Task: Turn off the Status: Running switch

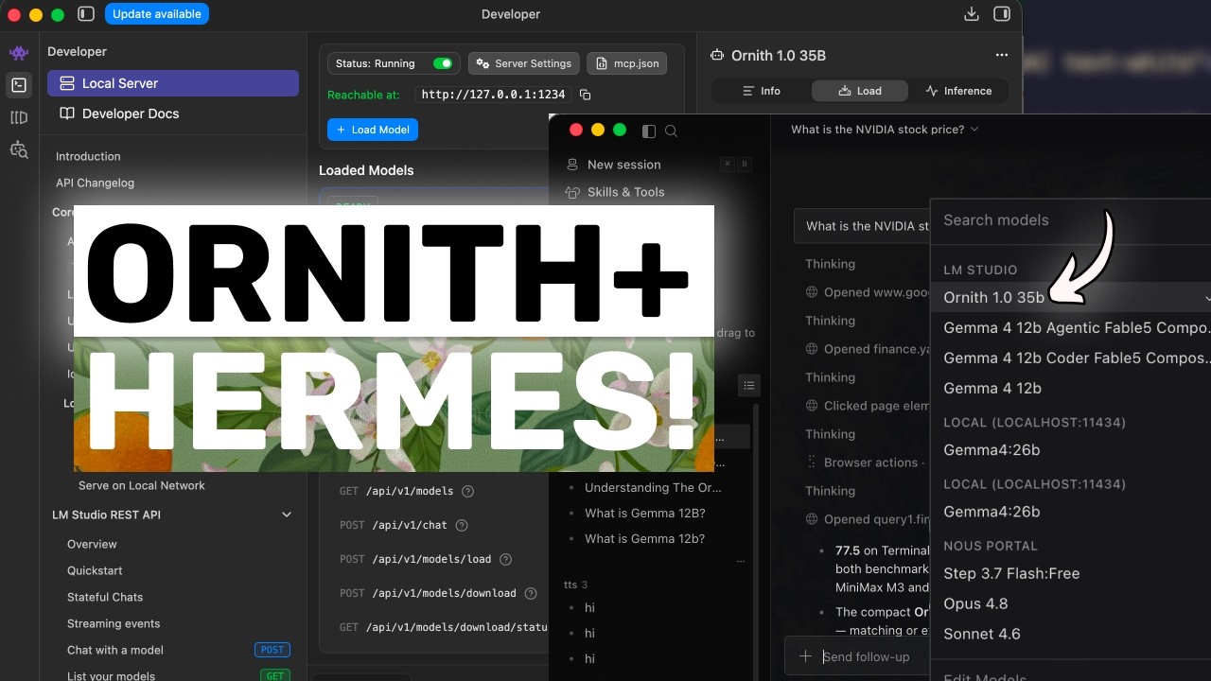Action: point(442,63)
